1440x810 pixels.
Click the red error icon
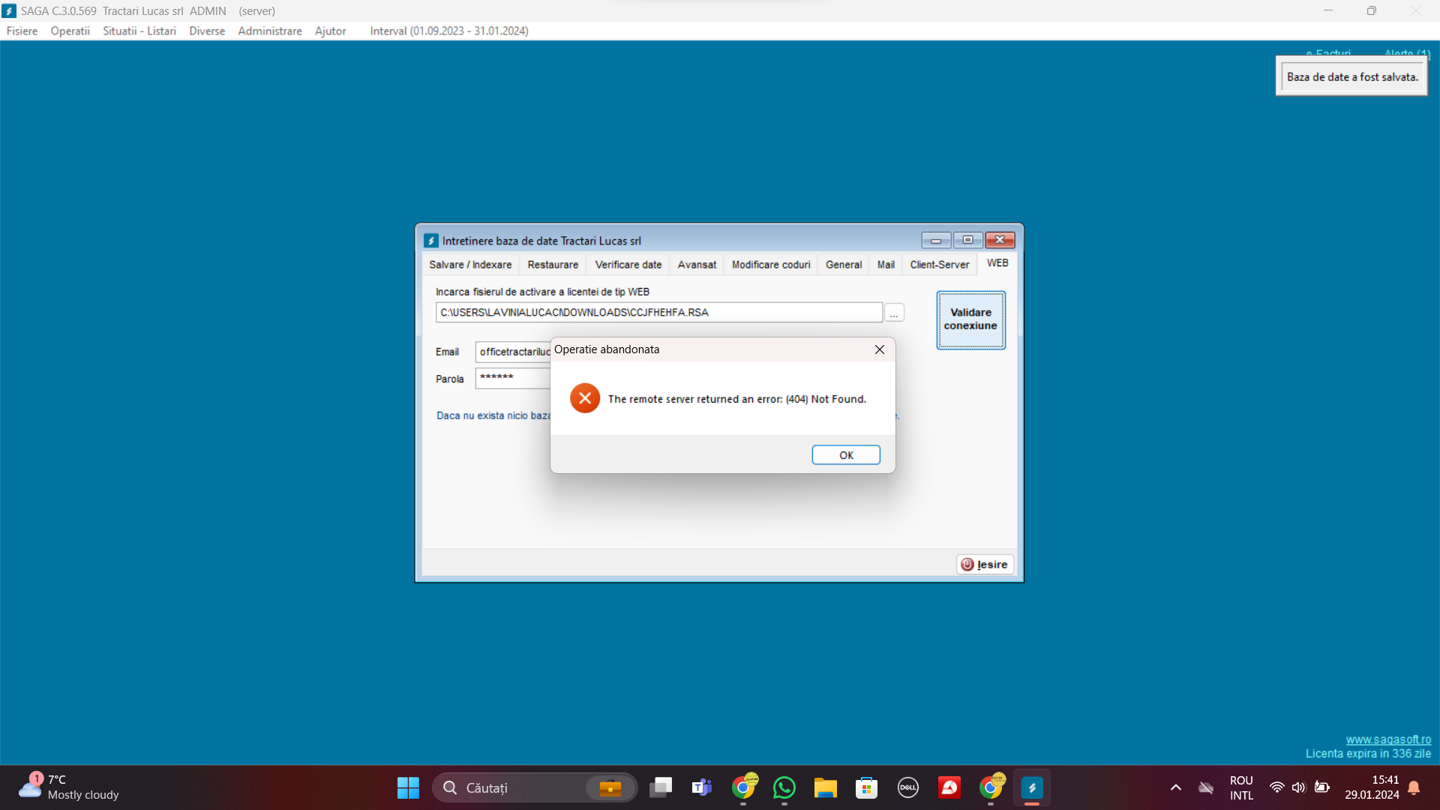(x=585, y=398)
